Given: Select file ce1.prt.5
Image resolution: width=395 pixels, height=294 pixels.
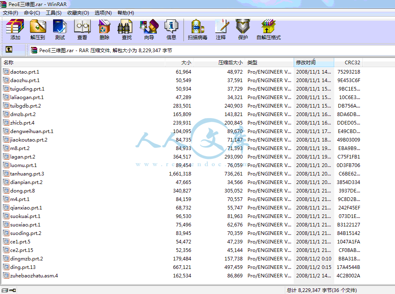Looking at the screenshot, I should click(x=20, y=242).
